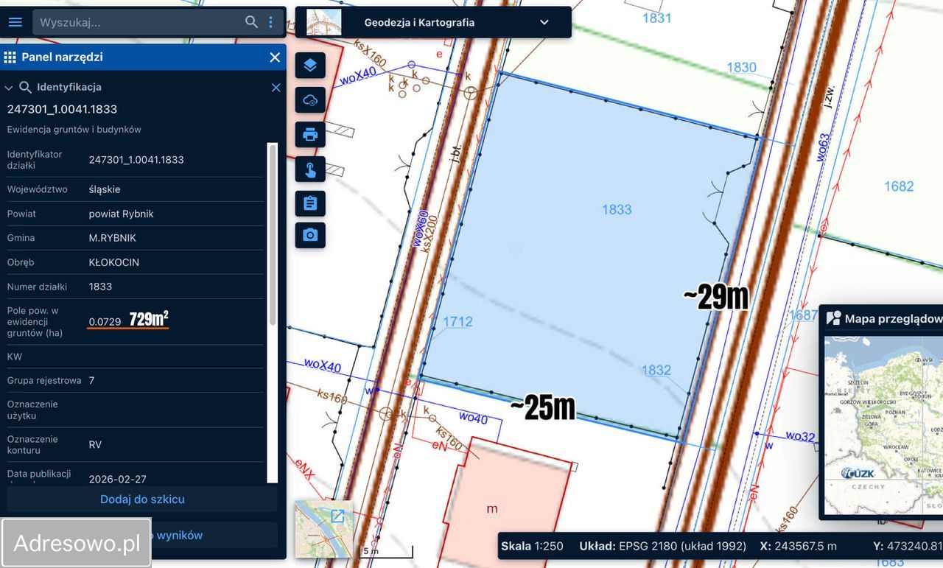Image resolution: width=943 pixels, height=568 pixels.
Task: Click the Numer działki value 1833
Action: tap(101, 287)
